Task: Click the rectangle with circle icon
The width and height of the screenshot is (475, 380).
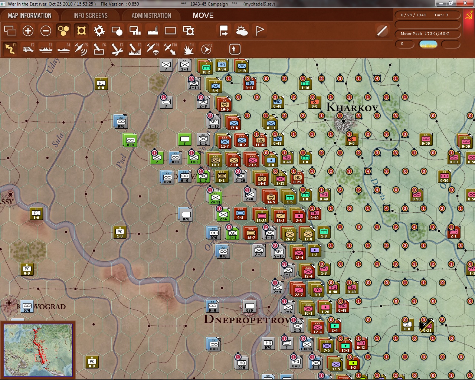Action: tap(117, 31)
